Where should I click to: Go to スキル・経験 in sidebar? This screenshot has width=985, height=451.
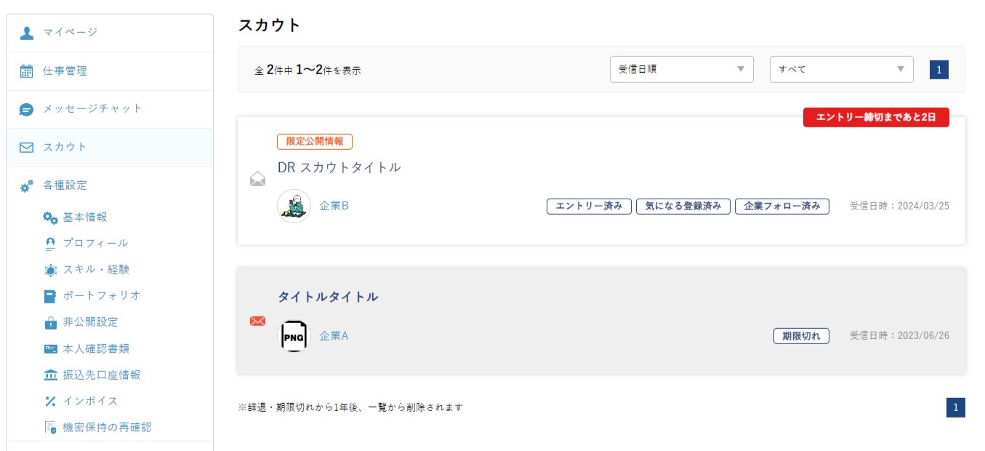coord(96,269)
